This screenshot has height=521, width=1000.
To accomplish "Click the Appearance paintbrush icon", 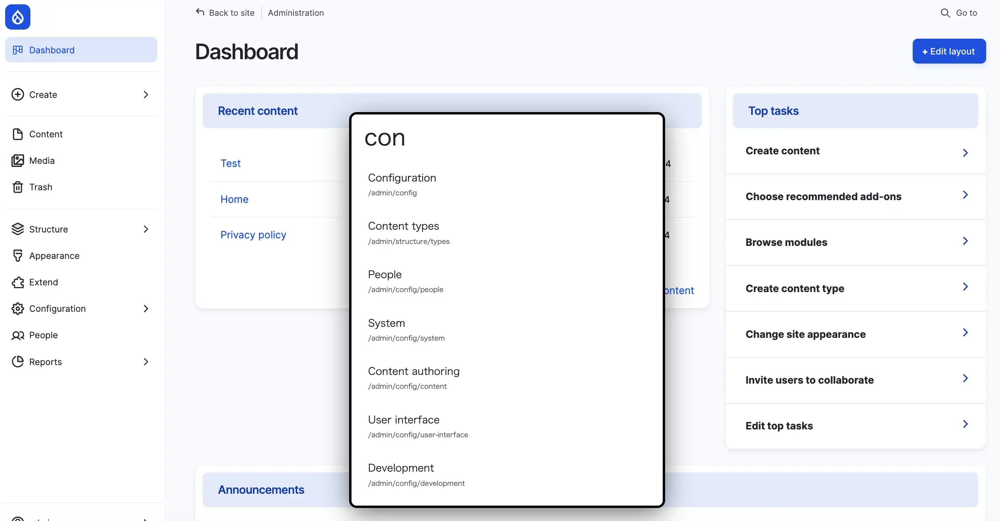I will pos(18,256).
